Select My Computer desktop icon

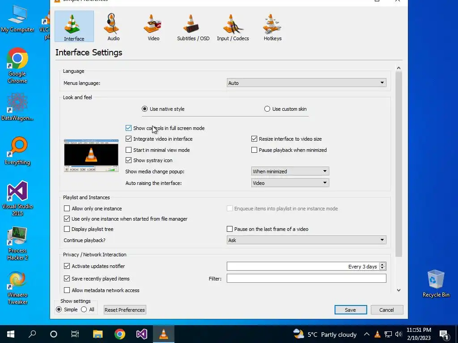tap(17, 19)
